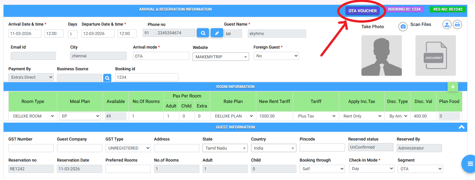Click the pencil edit guest icon
The width and height of the screenshot is (475, 180).
pos(217,33)
